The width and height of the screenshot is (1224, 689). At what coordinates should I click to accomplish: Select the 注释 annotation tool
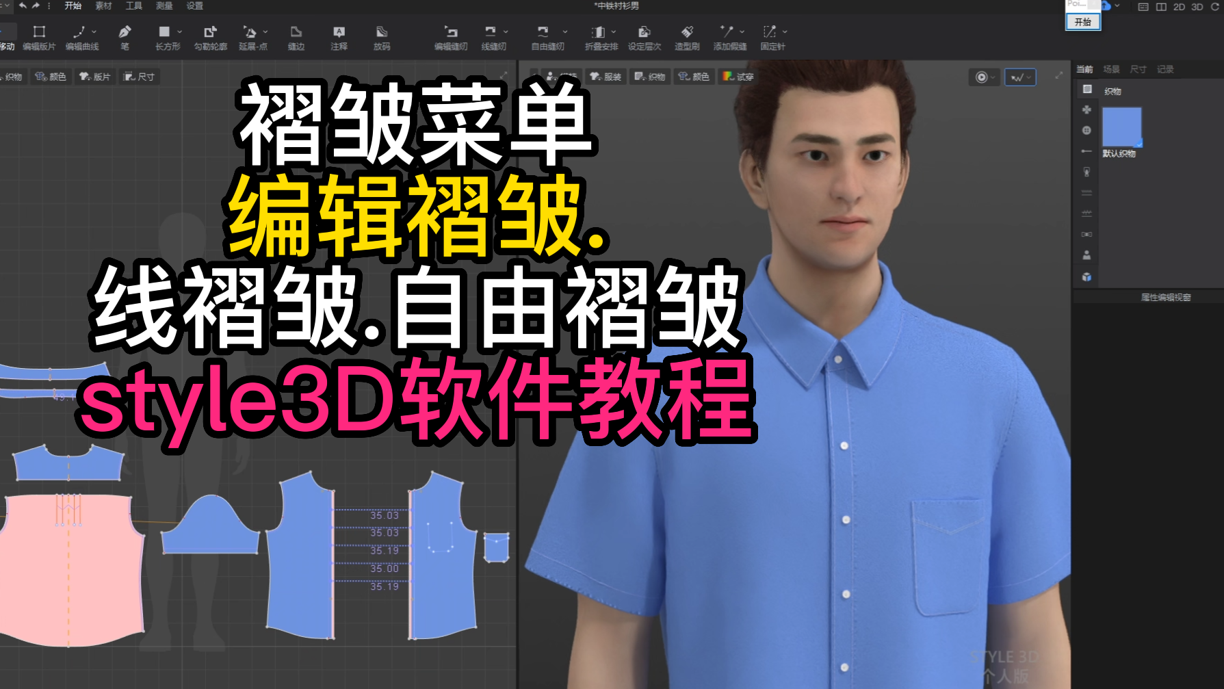339,38
